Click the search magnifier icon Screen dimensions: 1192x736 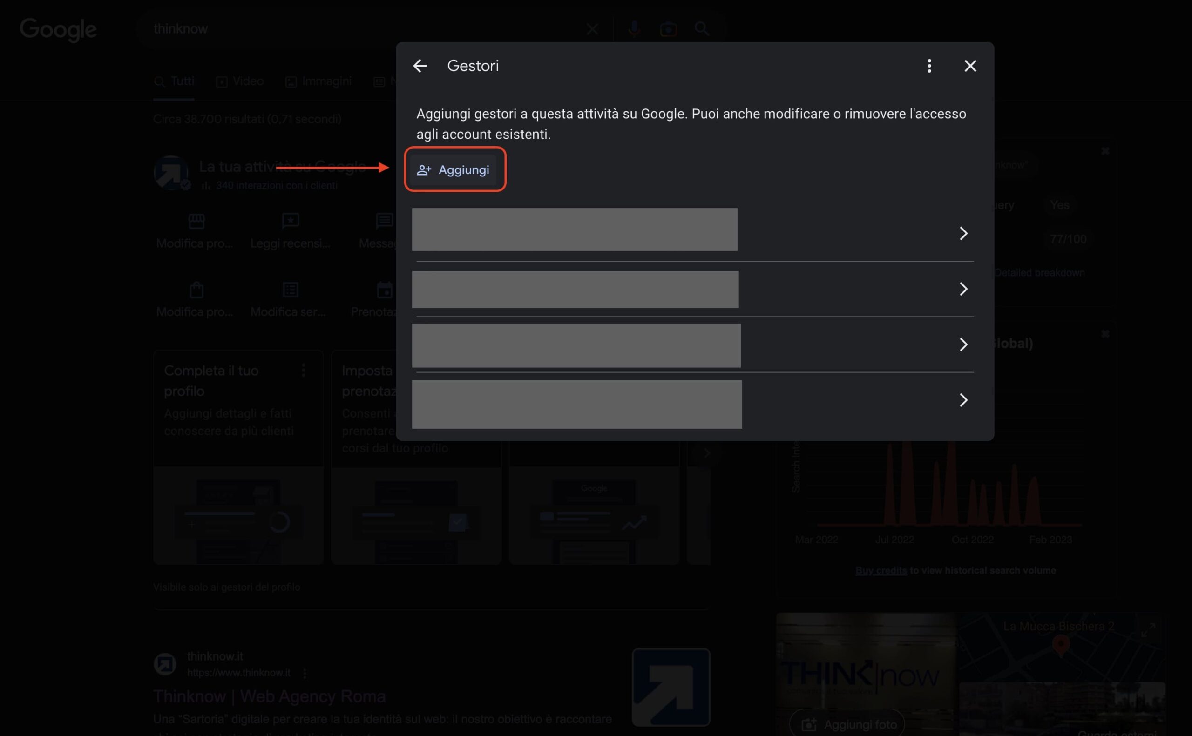(x=701, y=29)
